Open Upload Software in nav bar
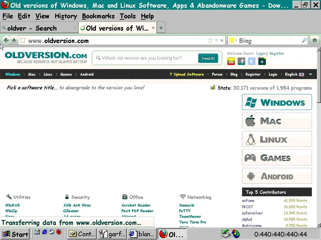Screen dimensions: 321x240 pos(187,74)
